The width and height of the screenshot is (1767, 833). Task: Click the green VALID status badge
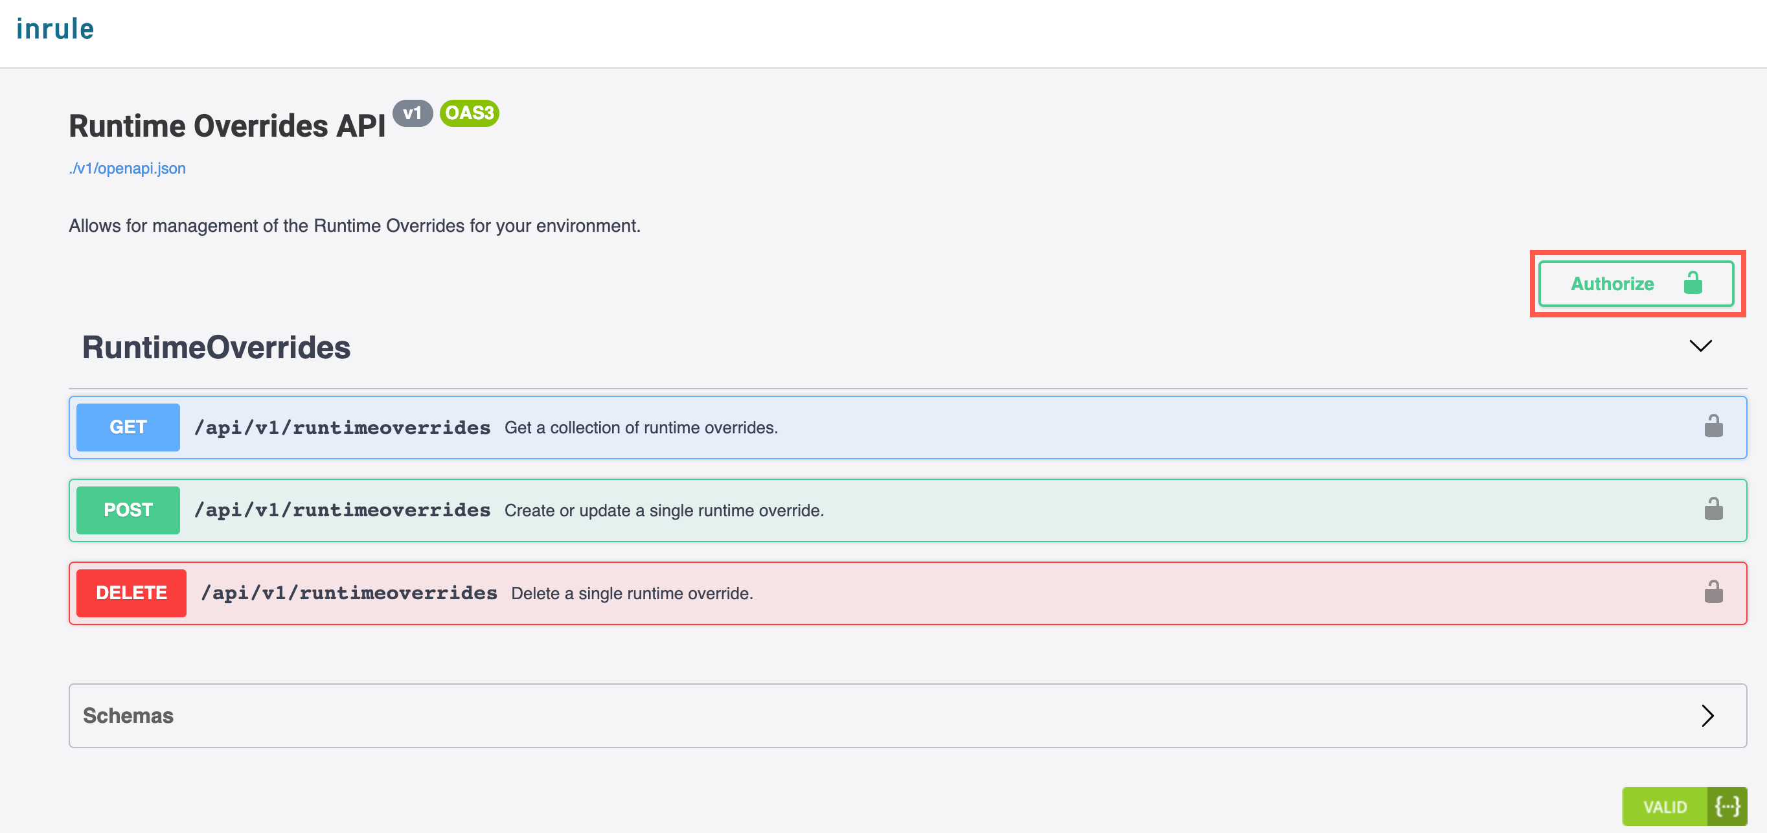[x=1664, y=806]
